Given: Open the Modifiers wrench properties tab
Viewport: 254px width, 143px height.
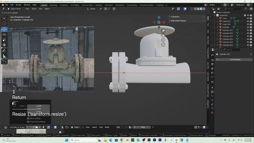Looking at the screenshot, I should [x=212, y=92].
